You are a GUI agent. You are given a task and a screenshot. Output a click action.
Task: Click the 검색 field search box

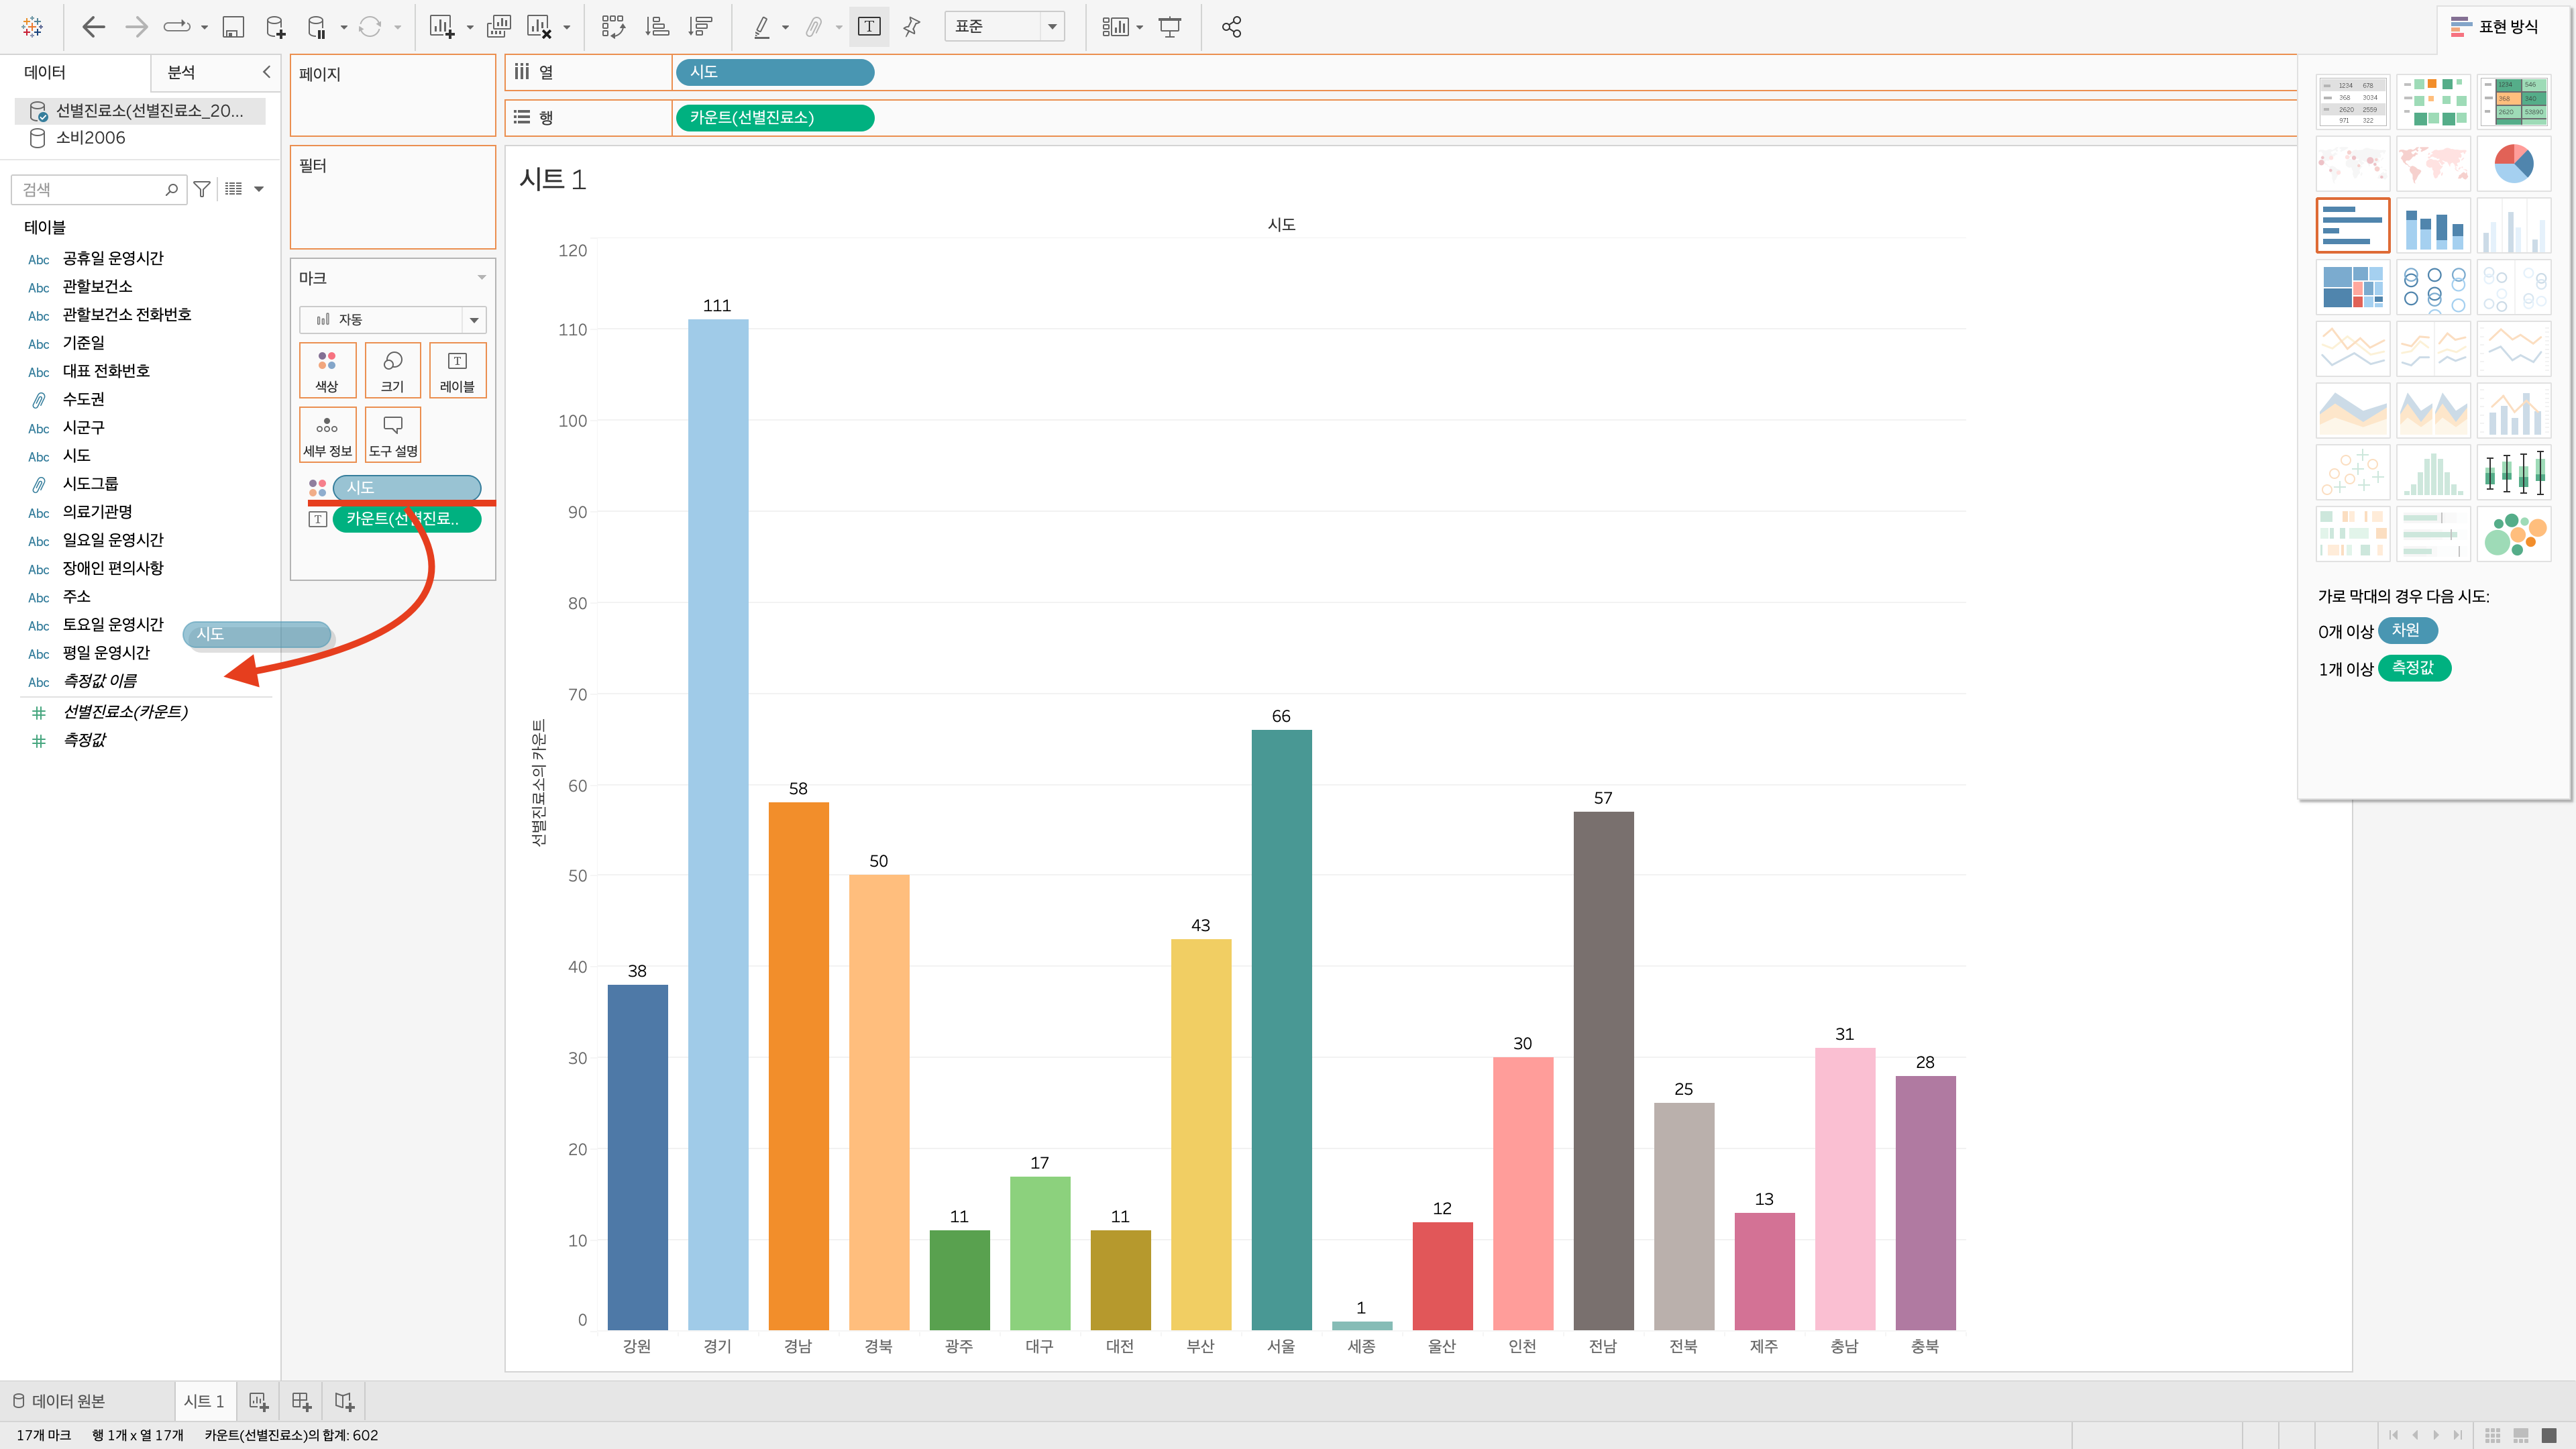click(90, 189)
